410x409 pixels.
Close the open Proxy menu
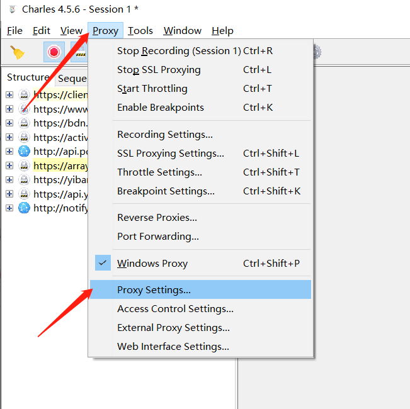click(x=105, y=31)
